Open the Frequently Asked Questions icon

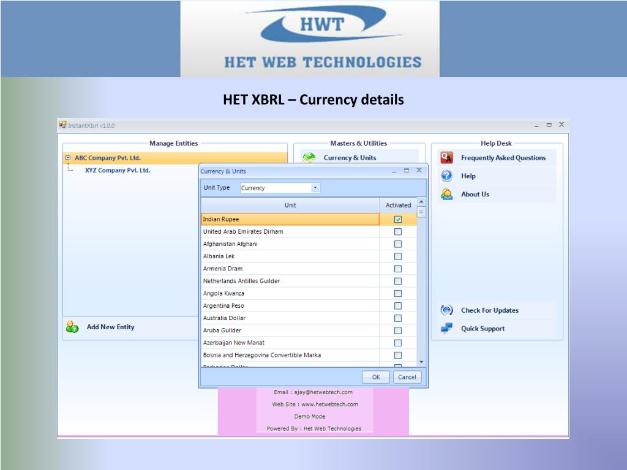446,158
